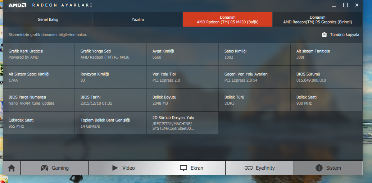
Task: Click the BIOS Tarihi tile
Action: [x=111, y=100]
